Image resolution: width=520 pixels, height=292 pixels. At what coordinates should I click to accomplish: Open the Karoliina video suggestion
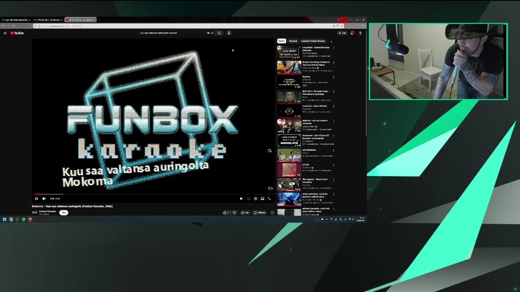(x=289, y=82)
